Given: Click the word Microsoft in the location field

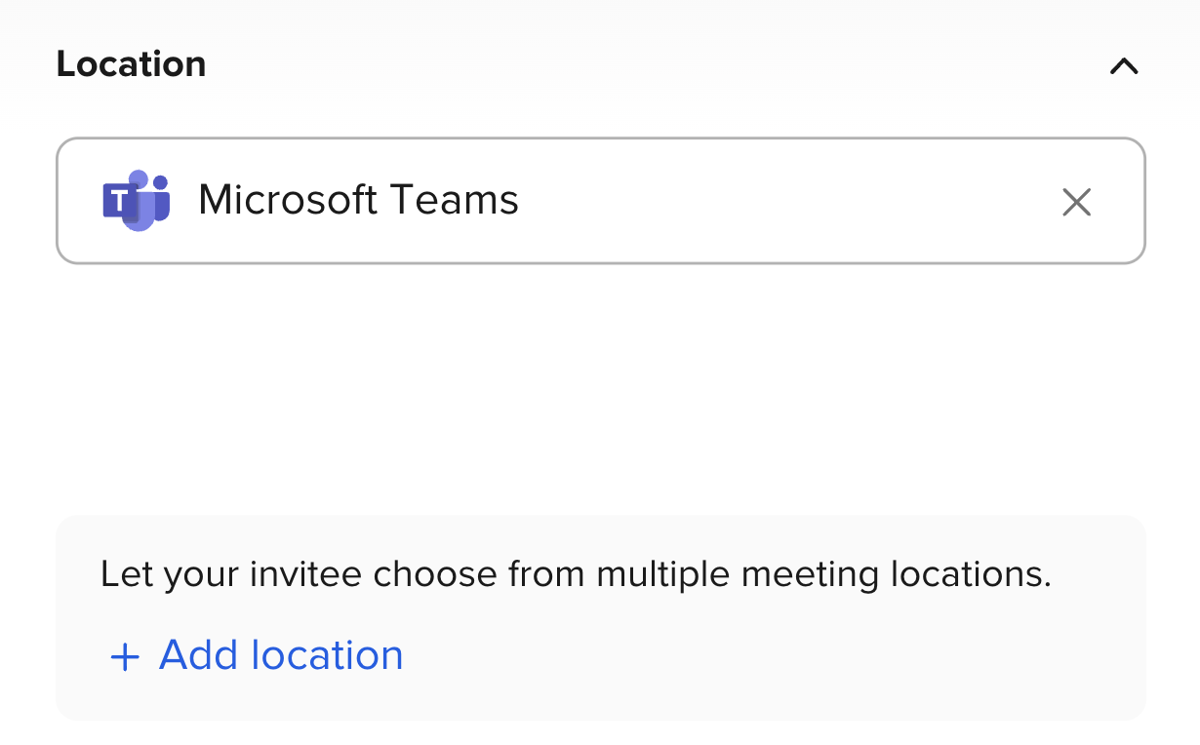Looking at the screenshot, I should [x=288, y=201].
